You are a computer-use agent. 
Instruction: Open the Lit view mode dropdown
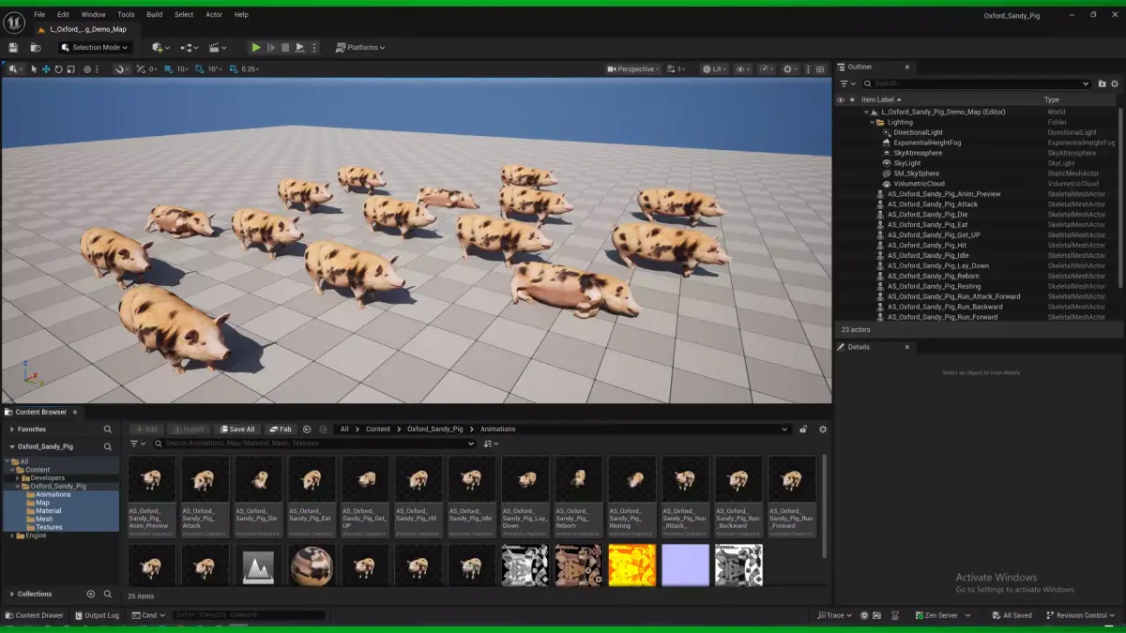coord(715,69)
